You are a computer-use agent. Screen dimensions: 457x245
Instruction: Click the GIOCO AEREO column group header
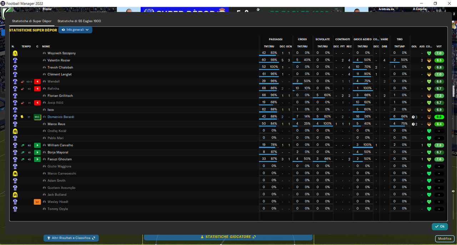pyautogui.click(x=362, y=39)
